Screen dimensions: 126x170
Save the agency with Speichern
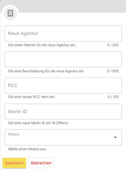pyautogui.click(x=14, y=163)
